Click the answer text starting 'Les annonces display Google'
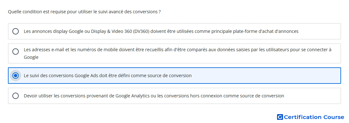This screenshot has width=349, height=123. coord(161,31)
